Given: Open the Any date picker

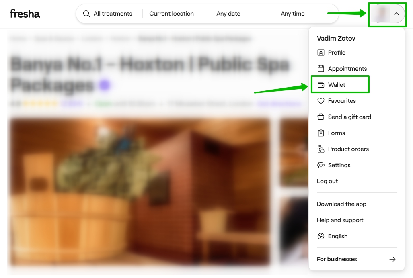Looking at the screenshot, I should (228, 14).
